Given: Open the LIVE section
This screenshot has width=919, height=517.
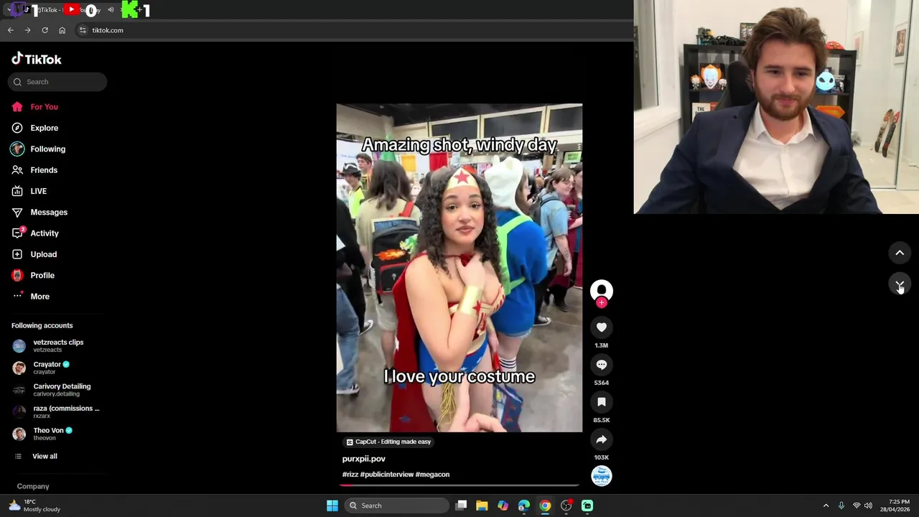Looking at the screenshot, I should pyautogui.click(x=29, y=191).
